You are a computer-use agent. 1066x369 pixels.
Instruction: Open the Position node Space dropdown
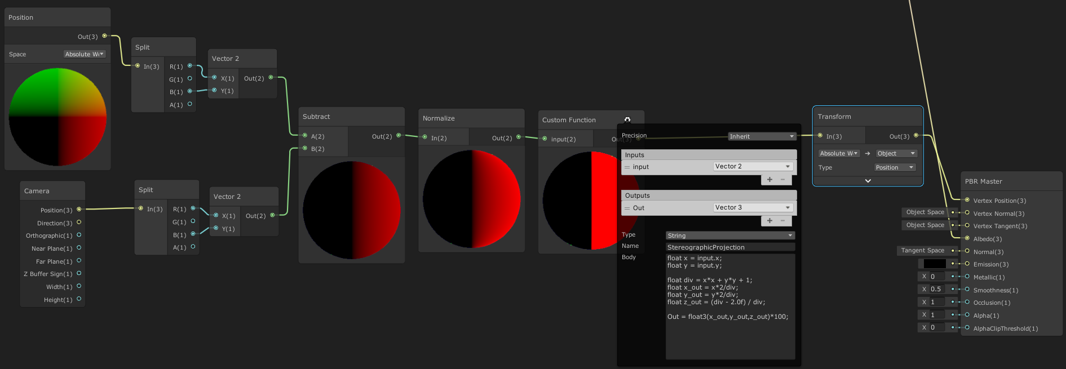coord(85,54)
